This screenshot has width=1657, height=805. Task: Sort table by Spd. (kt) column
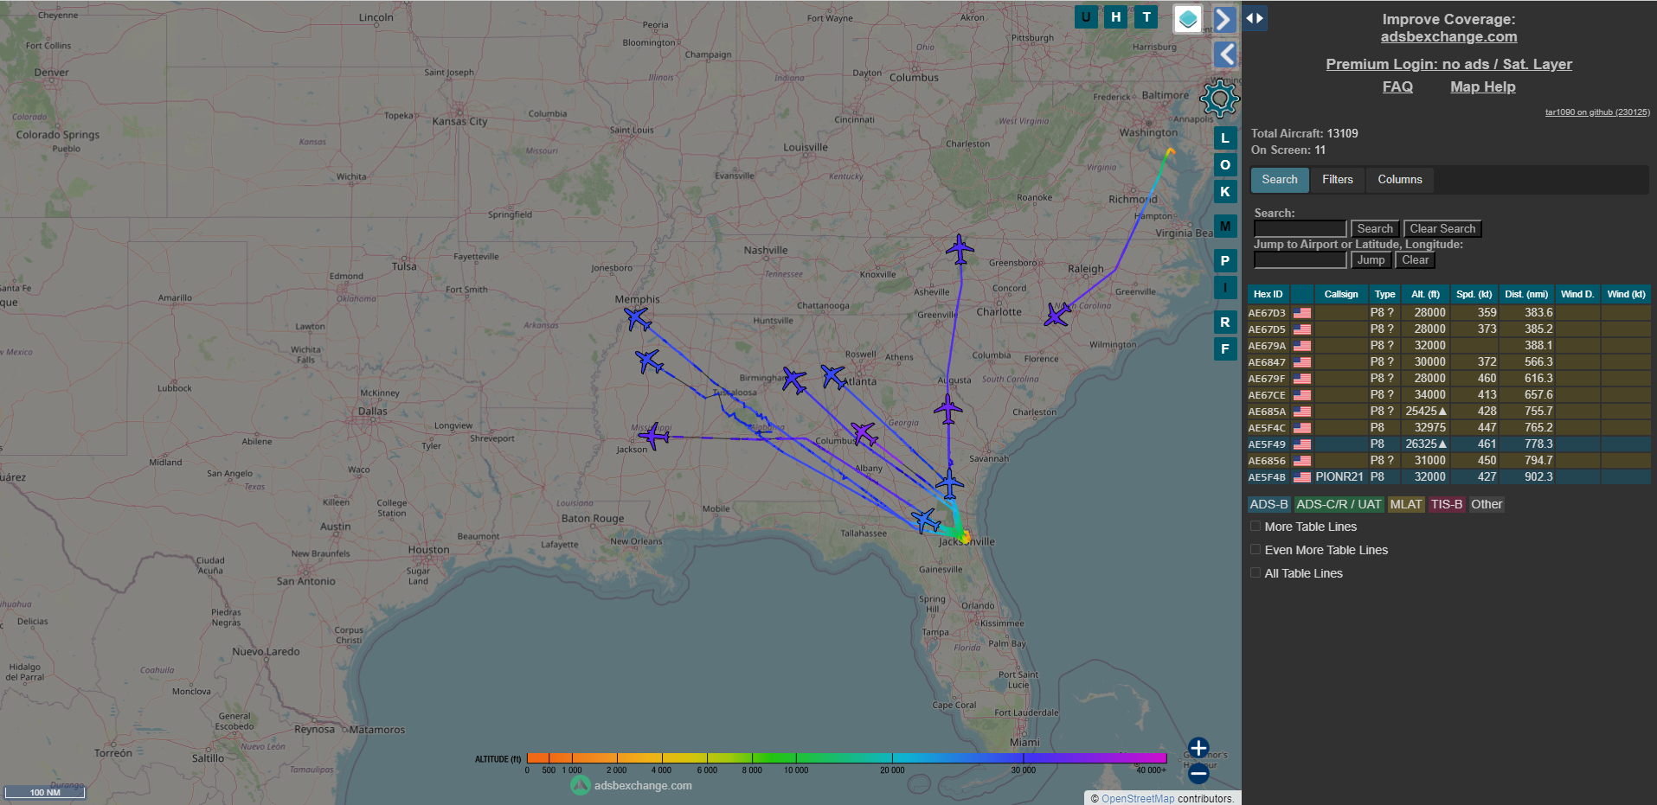tap(1474, 295)
